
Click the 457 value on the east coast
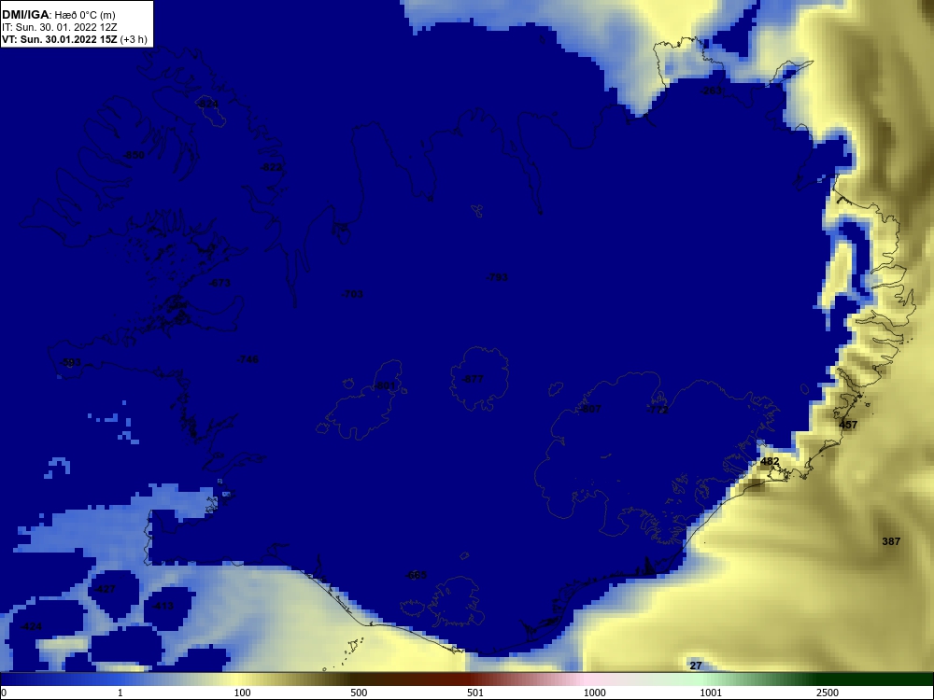pos(848,425)
